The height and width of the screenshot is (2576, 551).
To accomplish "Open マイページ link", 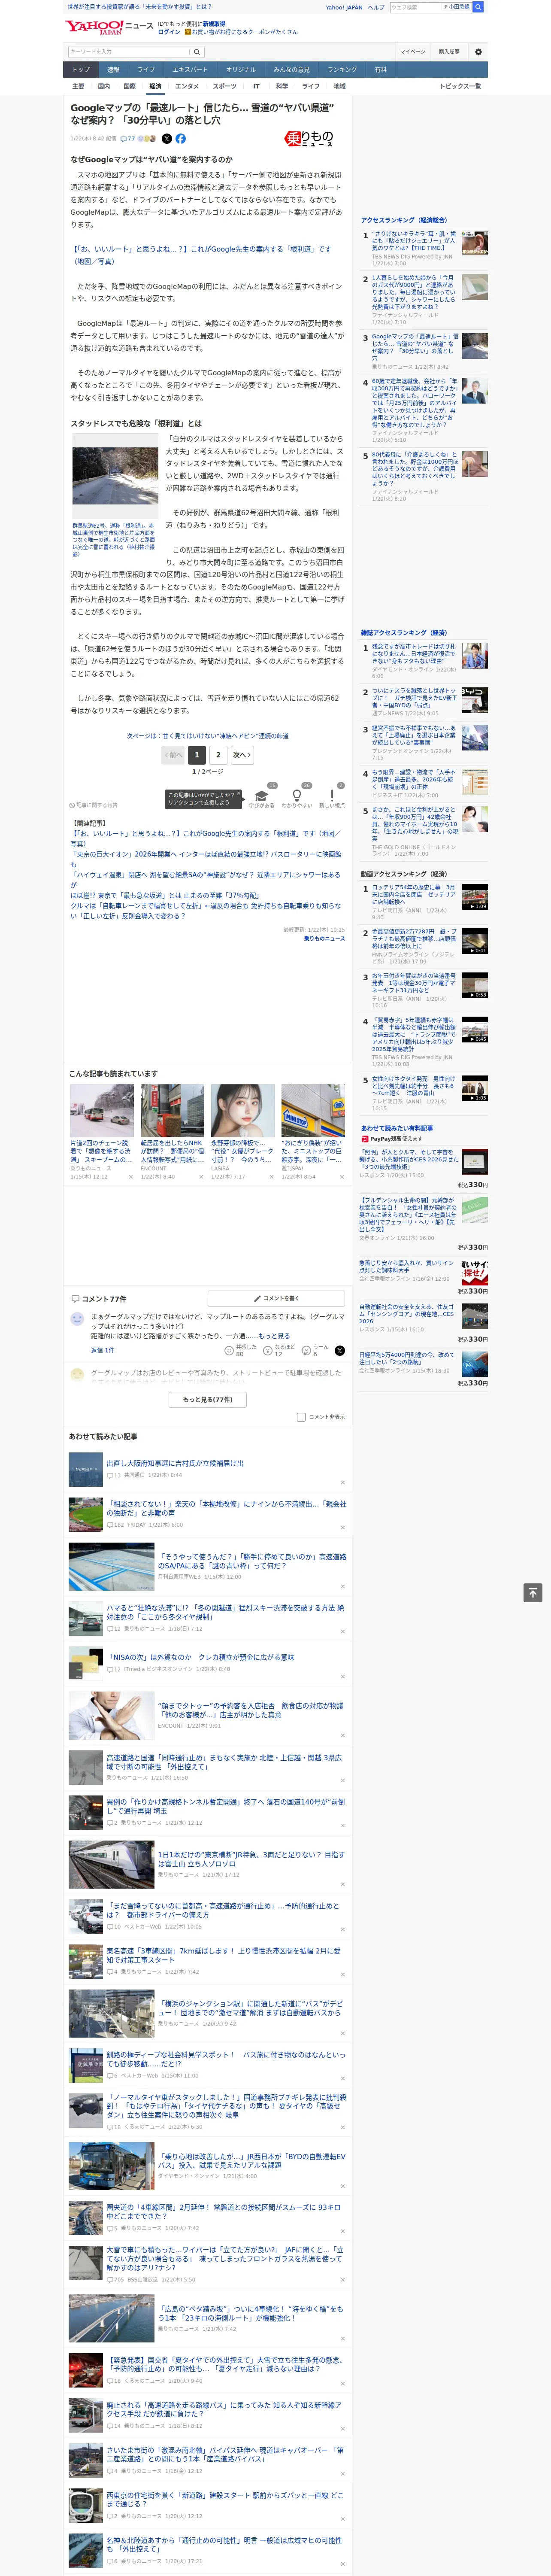I will pyautogui.click(x=412, y=52).
